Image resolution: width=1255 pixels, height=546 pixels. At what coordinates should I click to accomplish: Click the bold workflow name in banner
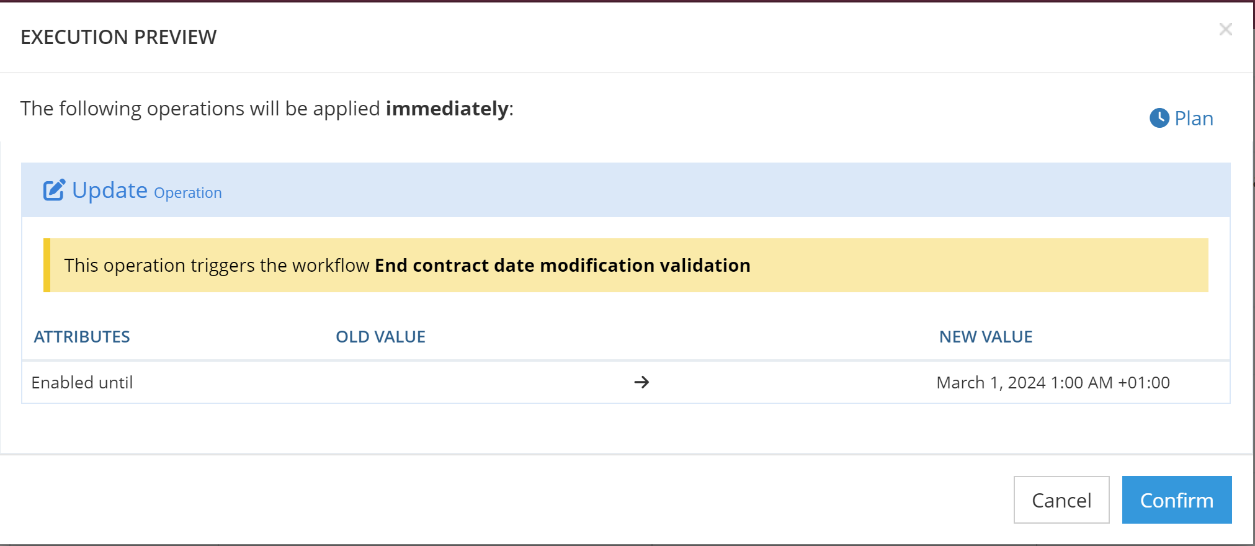562,266
